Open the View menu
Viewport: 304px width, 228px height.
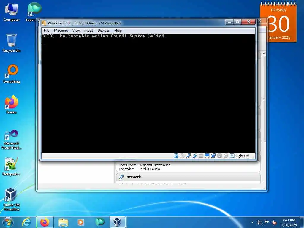pos(76,31)
